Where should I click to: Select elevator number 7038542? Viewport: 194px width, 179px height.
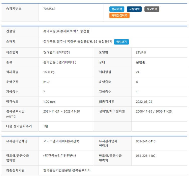(x=49, y=9)
